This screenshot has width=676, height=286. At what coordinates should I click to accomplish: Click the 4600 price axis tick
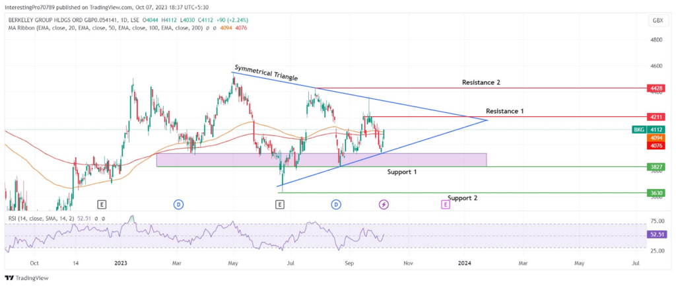(x=656, y=66)
